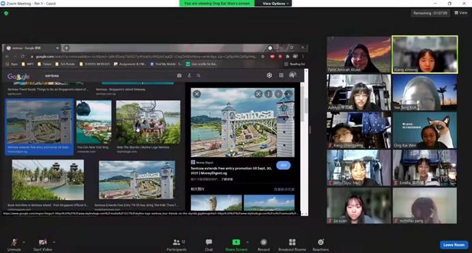Click the Google apps grid icon
The width and height of the screenshot is (472, 253).
[281, 75]
